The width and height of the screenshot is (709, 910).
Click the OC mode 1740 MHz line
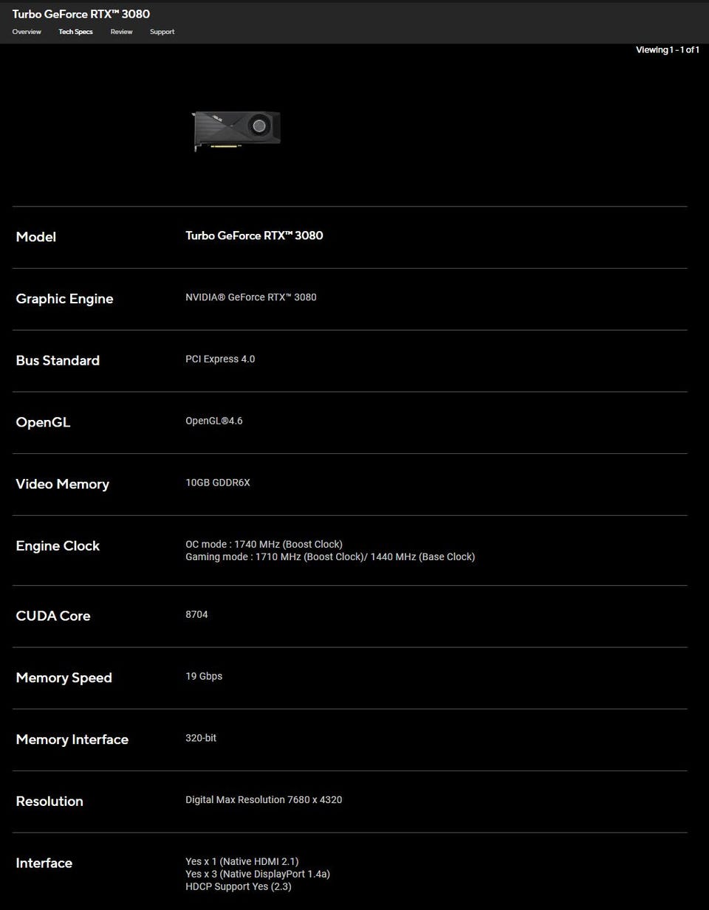[x=264, y=544]
